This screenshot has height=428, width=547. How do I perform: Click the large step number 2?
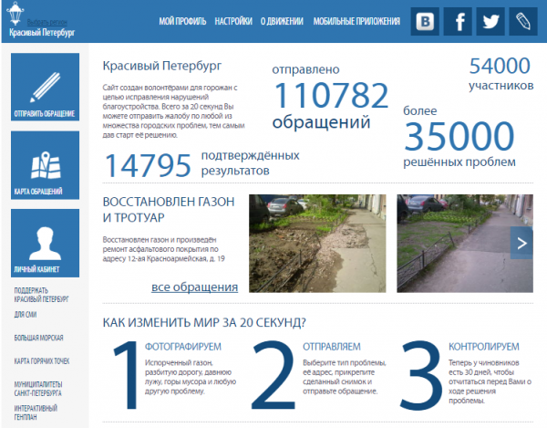(273, 375)
